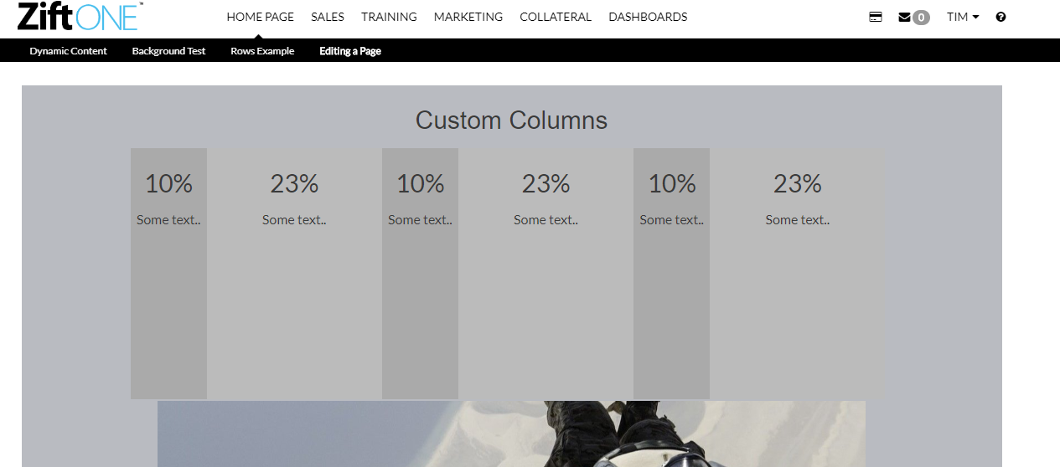Click the message count badge
The width and height of the screenshot is (1060, 467).
coord(921,18)
